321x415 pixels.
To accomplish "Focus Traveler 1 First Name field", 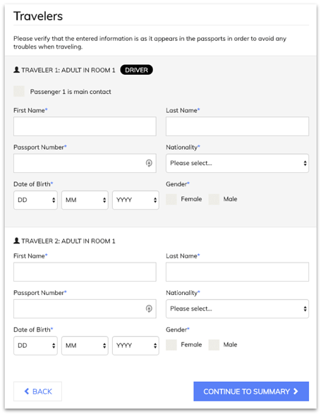I will [x=85, y=126].
